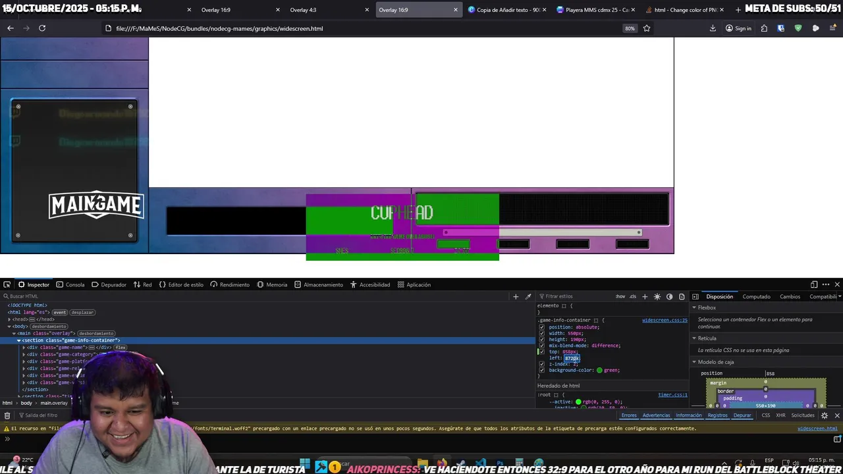Toggle the :hov pseudo-class panel
This screenshot has height=474, width=843.
coord(620,296)
